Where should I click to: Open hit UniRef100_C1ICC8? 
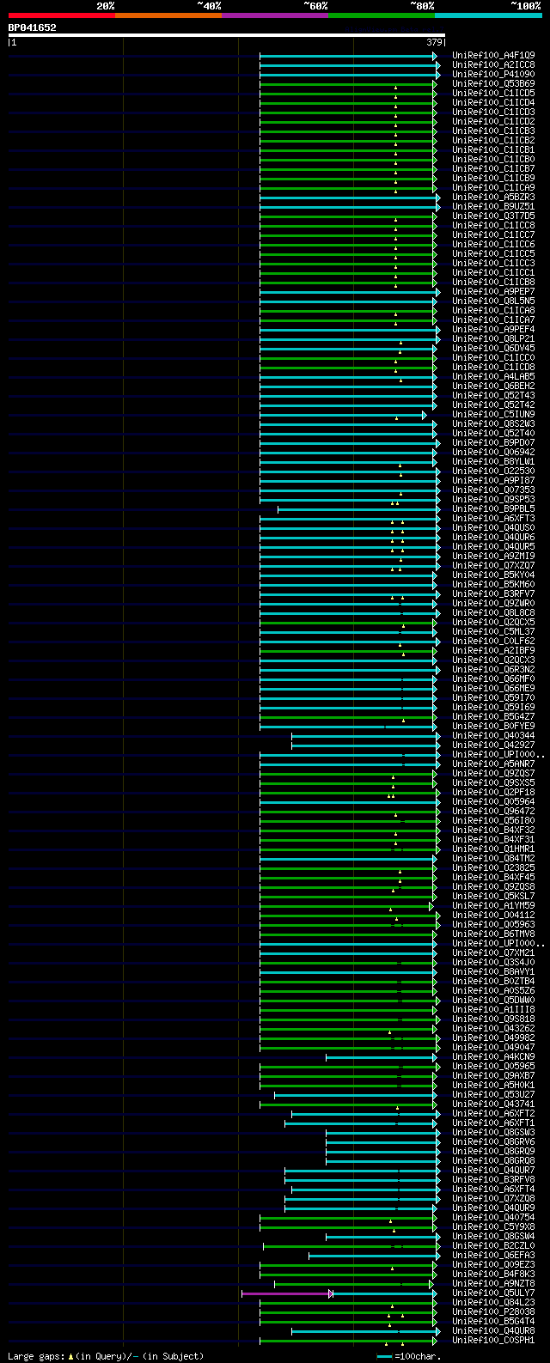pyautogui.click(x=493, y=225)
